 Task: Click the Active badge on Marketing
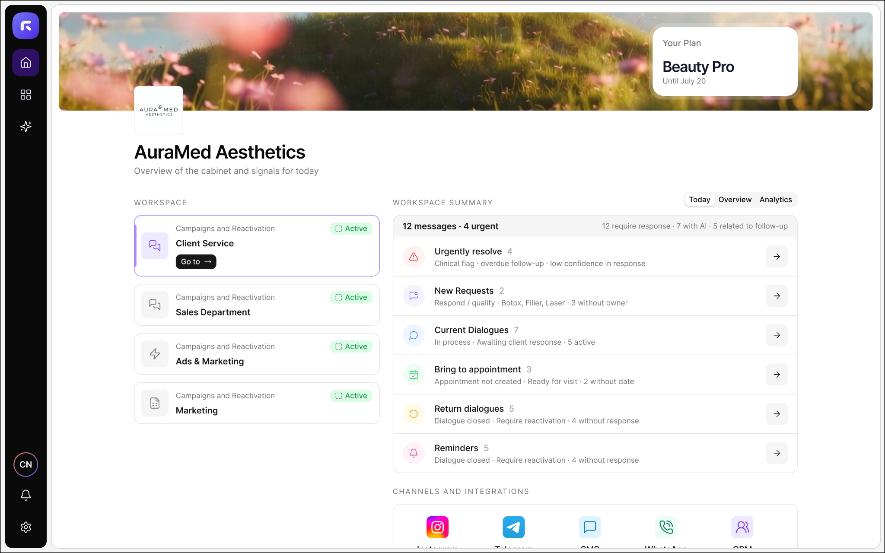351,396
